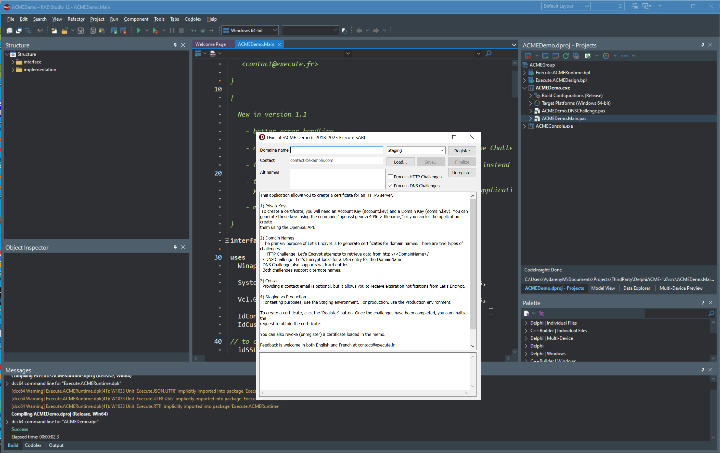Open the Data Explorer tab
The image size is (720, 453).
pos(637,288)
